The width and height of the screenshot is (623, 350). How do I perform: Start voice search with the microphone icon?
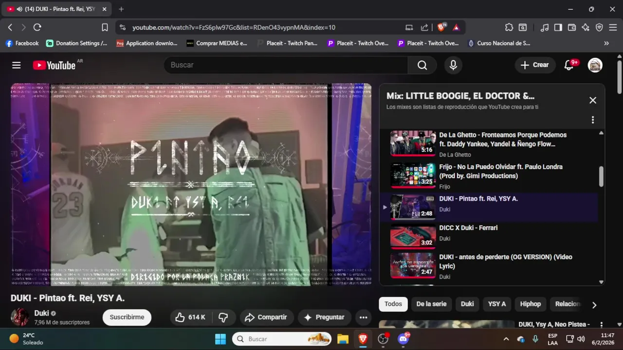[x=453, y=65]
